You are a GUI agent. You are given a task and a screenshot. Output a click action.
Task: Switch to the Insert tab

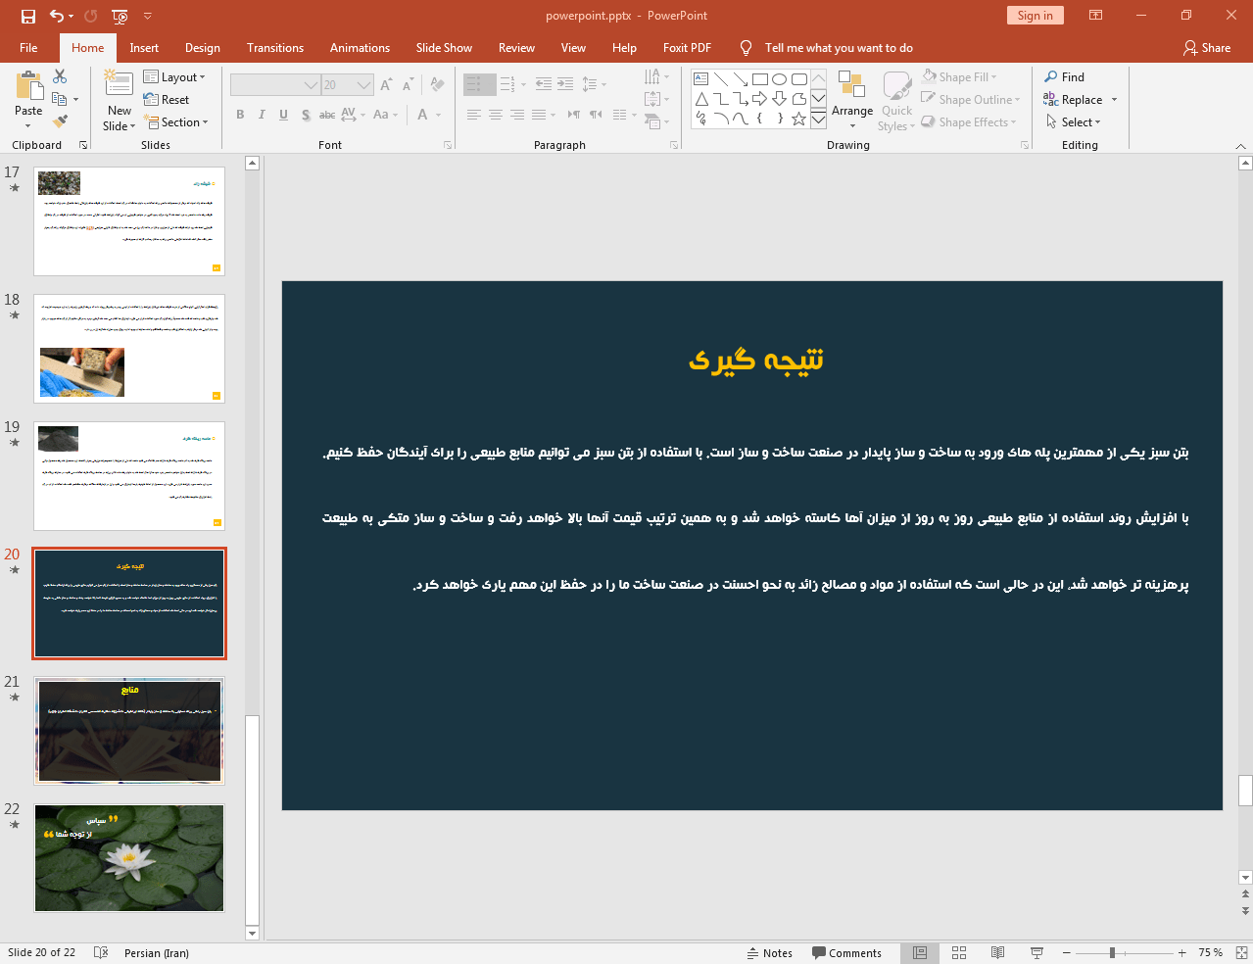point(144,48)
